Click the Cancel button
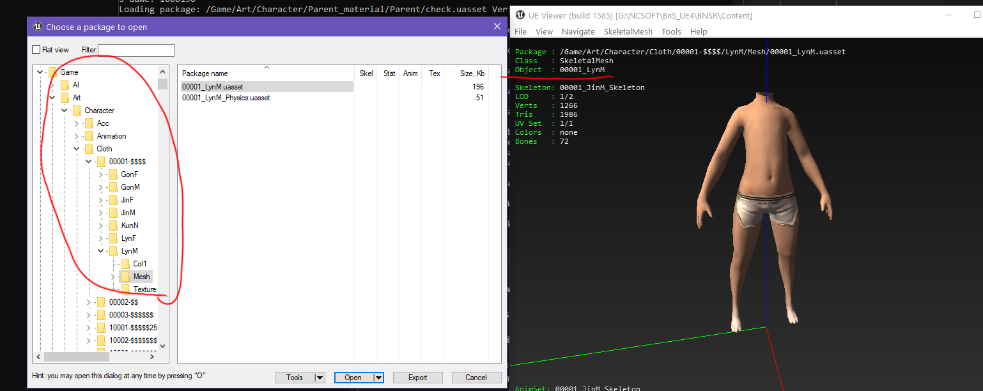 477,378
